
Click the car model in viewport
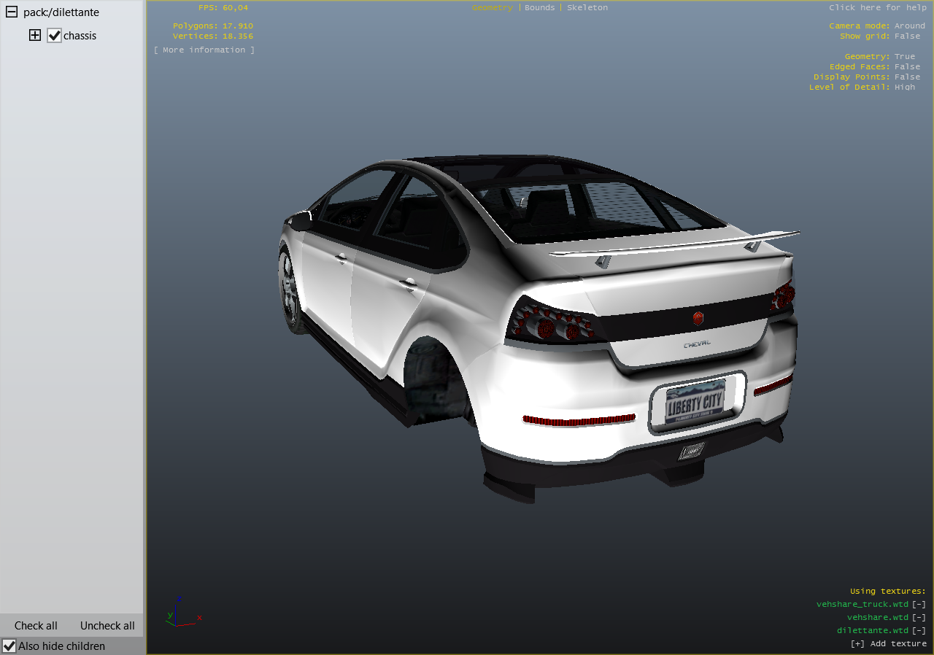click(538, 328)
